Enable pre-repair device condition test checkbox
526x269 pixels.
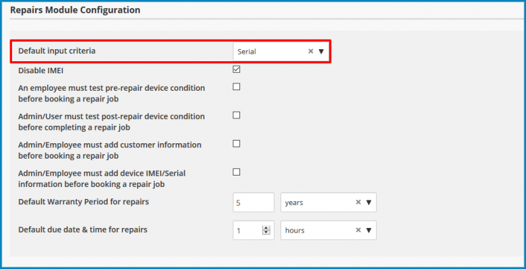(237, 87)
